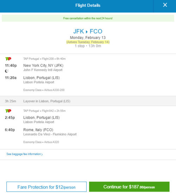Click the highlighted Arrives Tuesday, February 14 note
176x193 pixels.
coord(88,42)
